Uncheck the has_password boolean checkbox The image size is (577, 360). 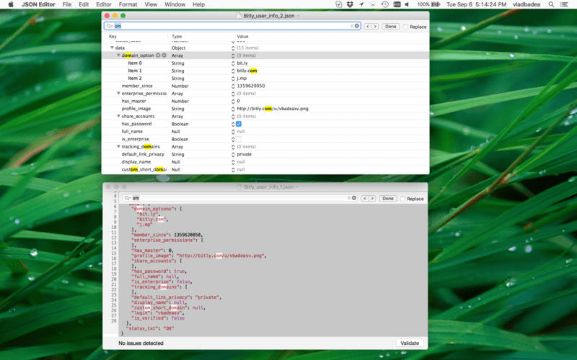click(x=239, y=124)
